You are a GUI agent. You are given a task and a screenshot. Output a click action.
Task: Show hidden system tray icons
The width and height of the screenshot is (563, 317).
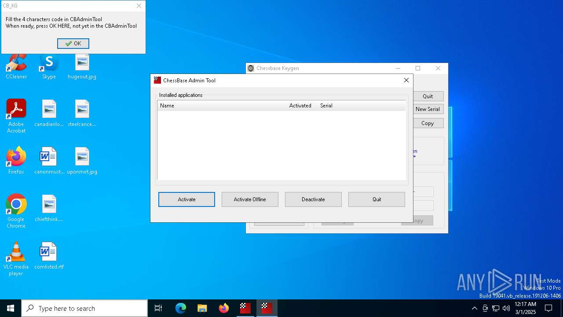[x=474, y=308]
